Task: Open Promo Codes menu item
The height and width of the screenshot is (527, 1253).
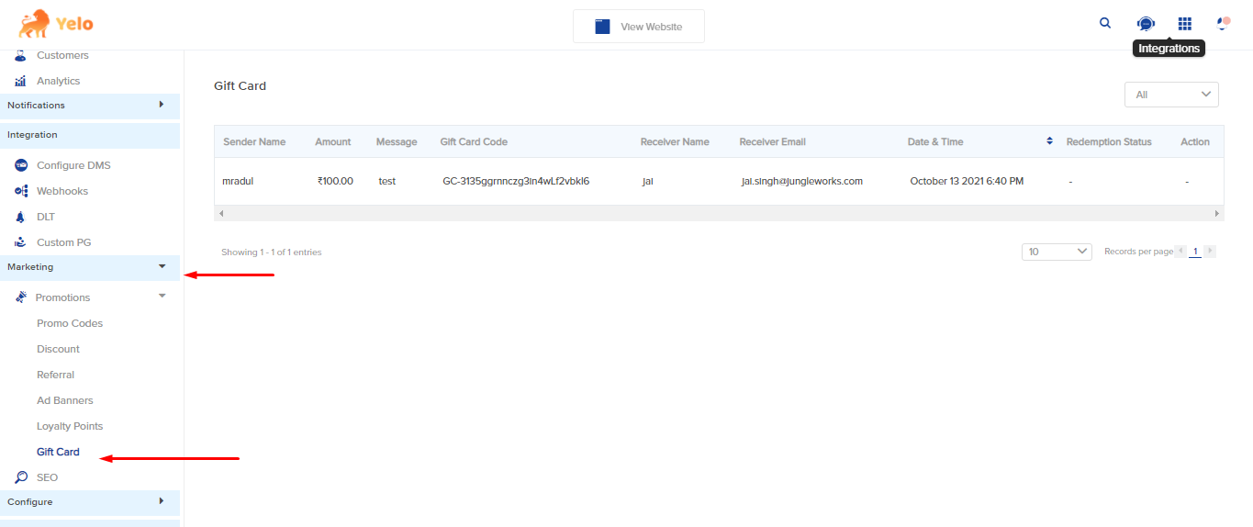Action: pyautogui.click(x=70, y=323)
